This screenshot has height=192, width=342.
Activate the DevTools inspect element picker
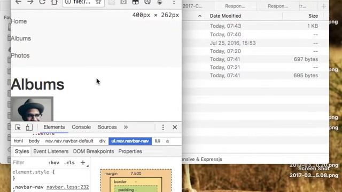click(x=18, y=127)
